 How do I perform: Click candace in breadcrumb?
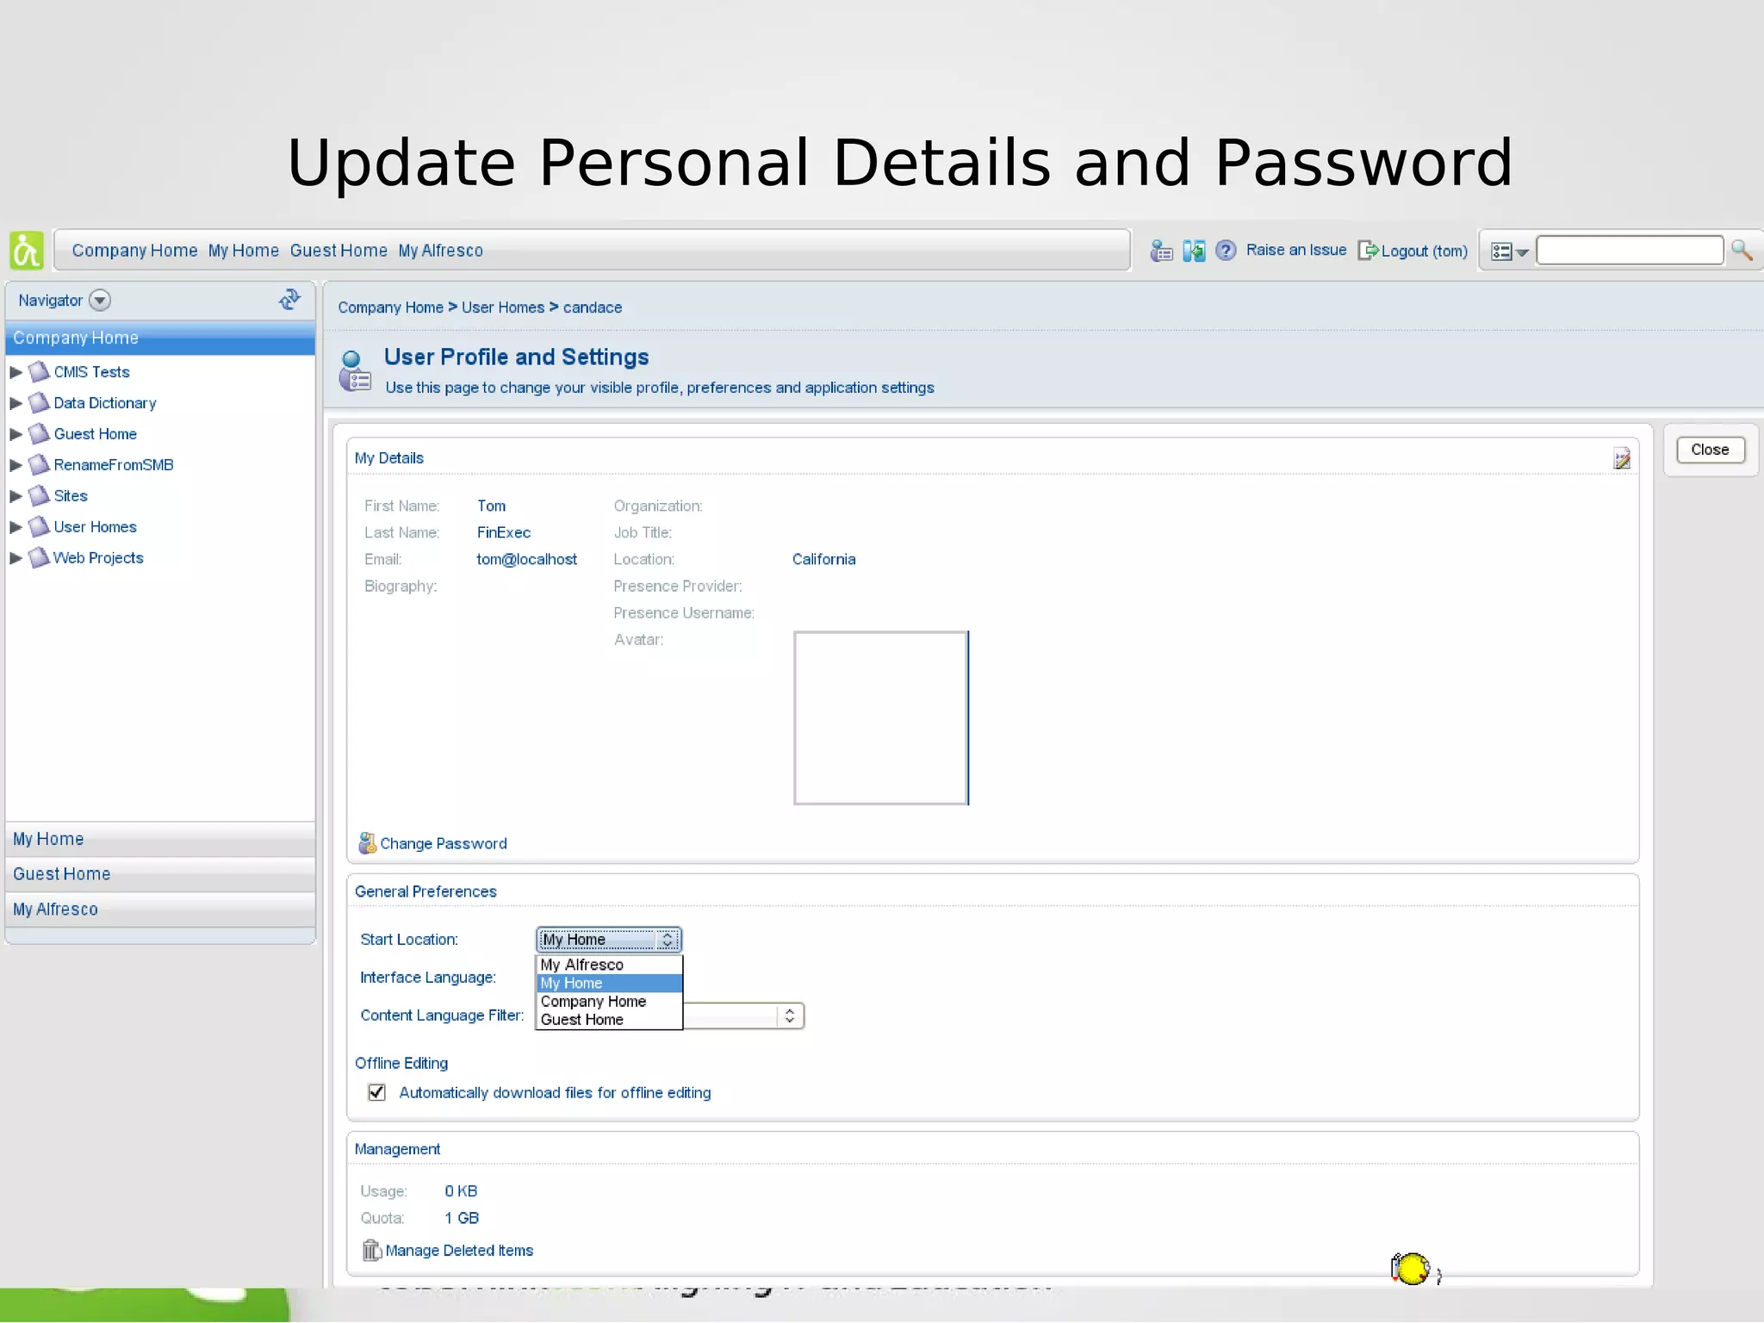(x=593, y=307)
